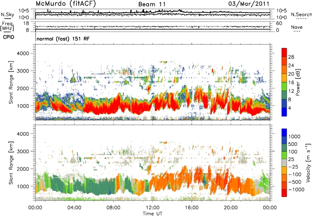
Task: Click the 20:00 time axis tick label
Action: pos(231,208)
